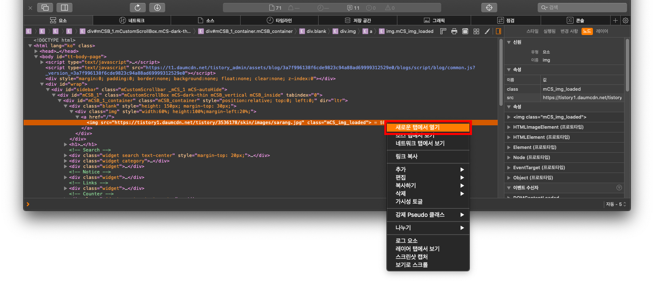Image resolution: width=654 pixels, height=281 pixels.
Task: Open the 자동 - 5 context selector
Action: pos(616,204)
